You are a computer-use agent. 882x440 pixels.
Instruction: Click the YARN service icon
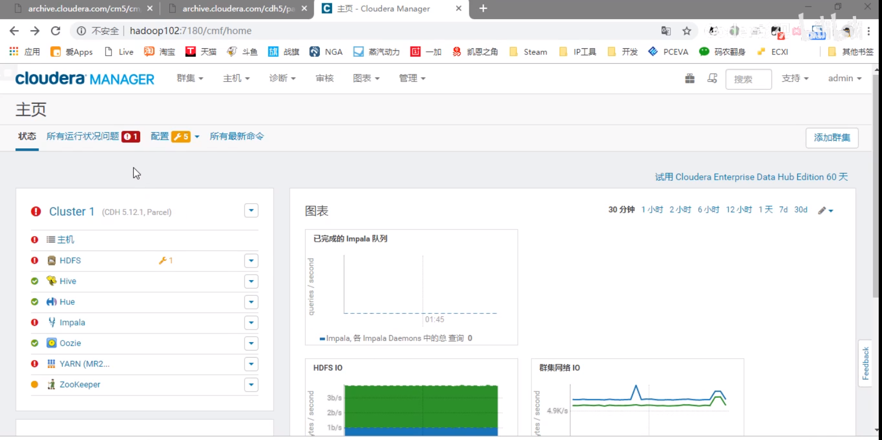52,364
